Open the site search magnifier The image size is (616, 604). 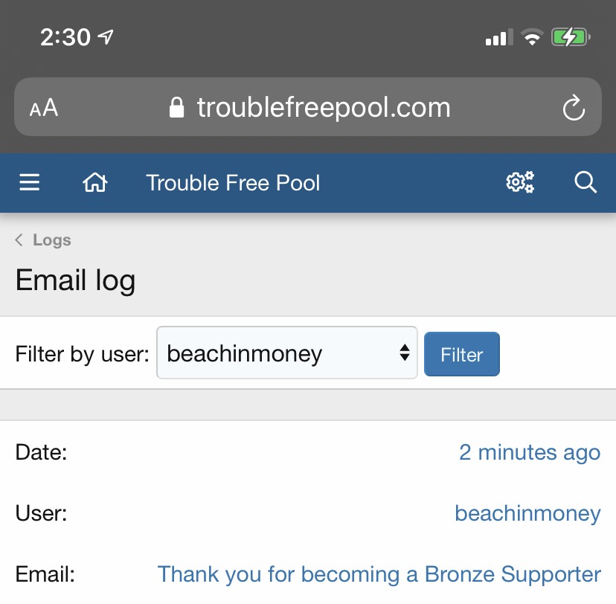pos(585,182)
